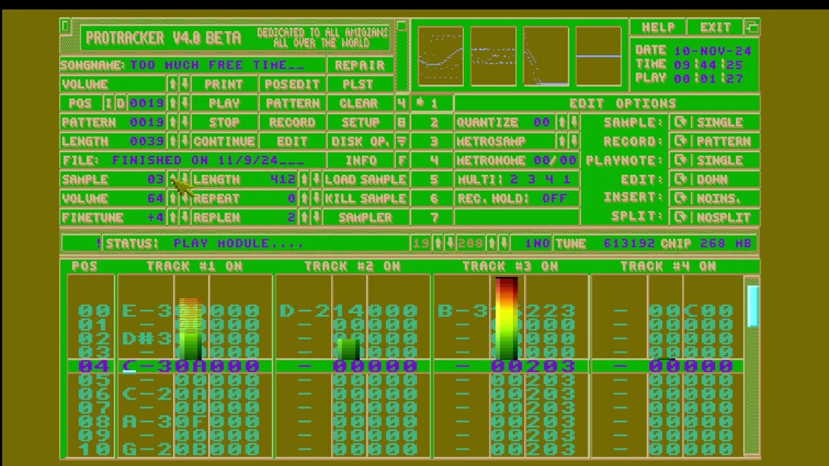
Task: Click the pattern editor vertical scrollbar thumb
Action: (753, 305)
